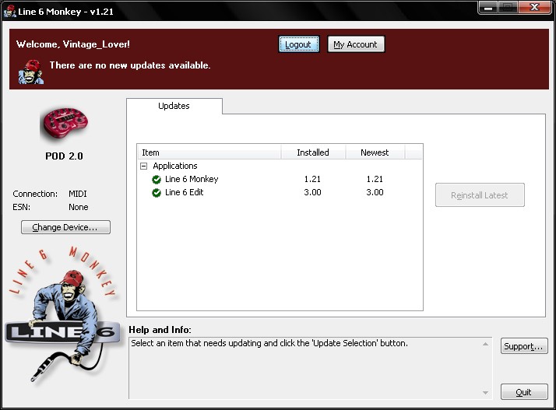This screenshot has height=410, width=556.
Task: Select the Line 6 Edit row
Action: 280,192
